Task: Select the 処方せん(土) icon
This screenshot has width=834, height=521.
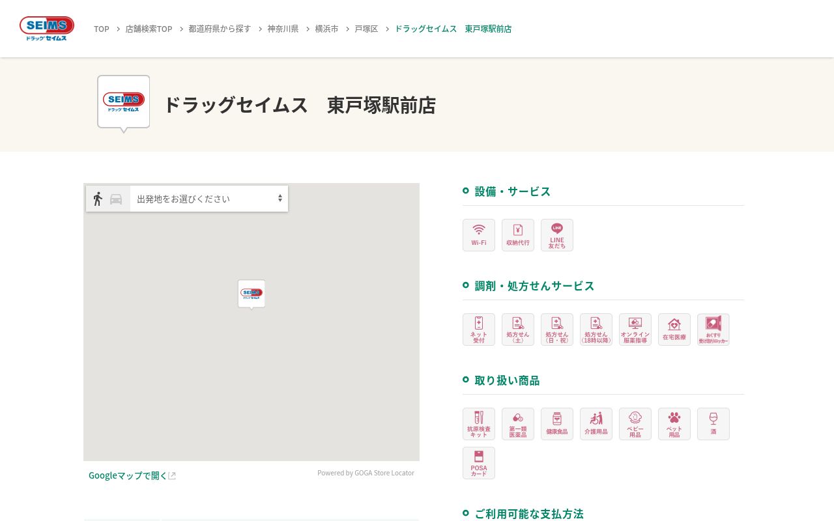Action: pyautogui.click(x=518, y=330)
